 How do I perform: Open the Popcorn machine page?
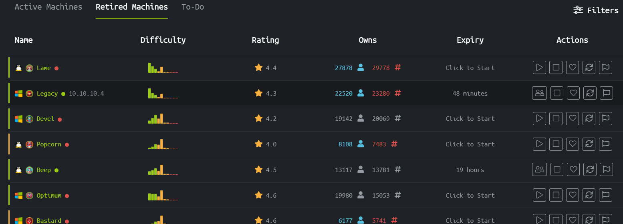coord(49,144)
